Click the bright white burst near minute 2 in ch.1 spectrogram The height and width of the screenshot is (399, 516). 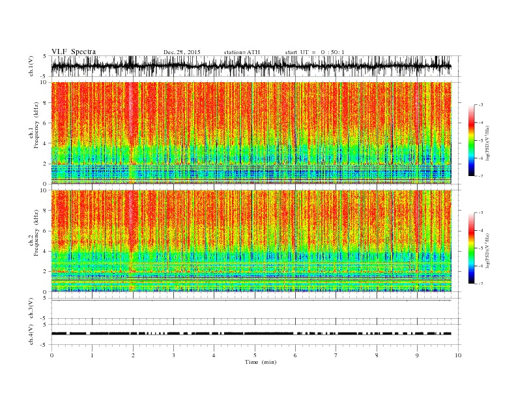tap(132, 112)
